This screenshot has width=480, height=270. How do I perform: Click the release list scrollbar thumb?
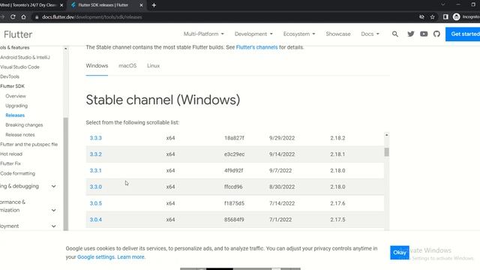pyautogui.click(x=387, y=151)
